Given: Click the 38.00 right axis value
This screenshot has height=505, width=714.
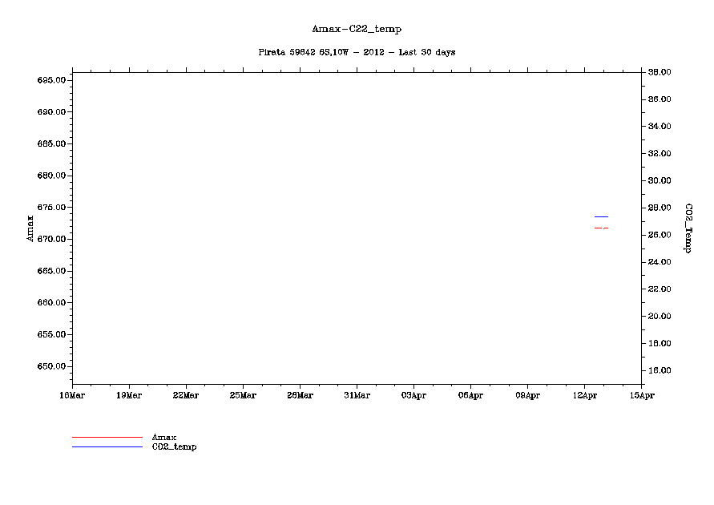Looking at the screenshot, I should (659, 72).
